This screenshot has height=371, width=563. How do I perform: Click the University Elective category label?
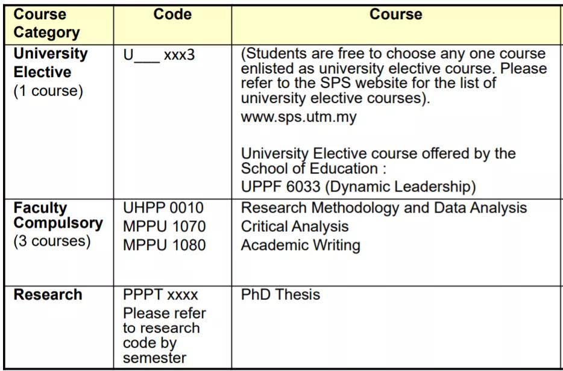(x=50, y=63)
